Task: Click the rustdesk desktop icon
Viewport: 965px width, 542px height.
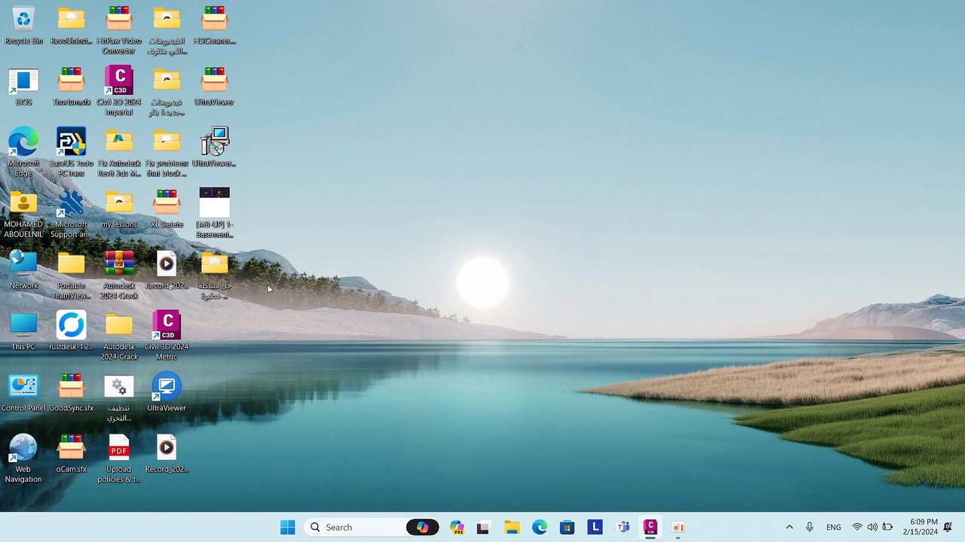Action: point(71,326)
